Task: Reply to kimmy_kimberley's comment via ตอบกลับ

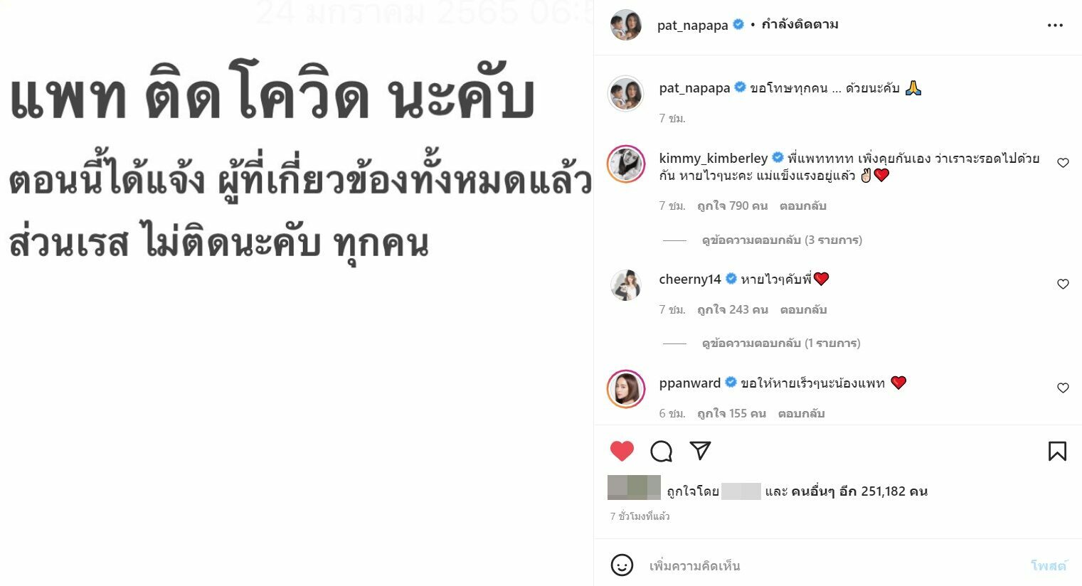Action: point(802,206)
